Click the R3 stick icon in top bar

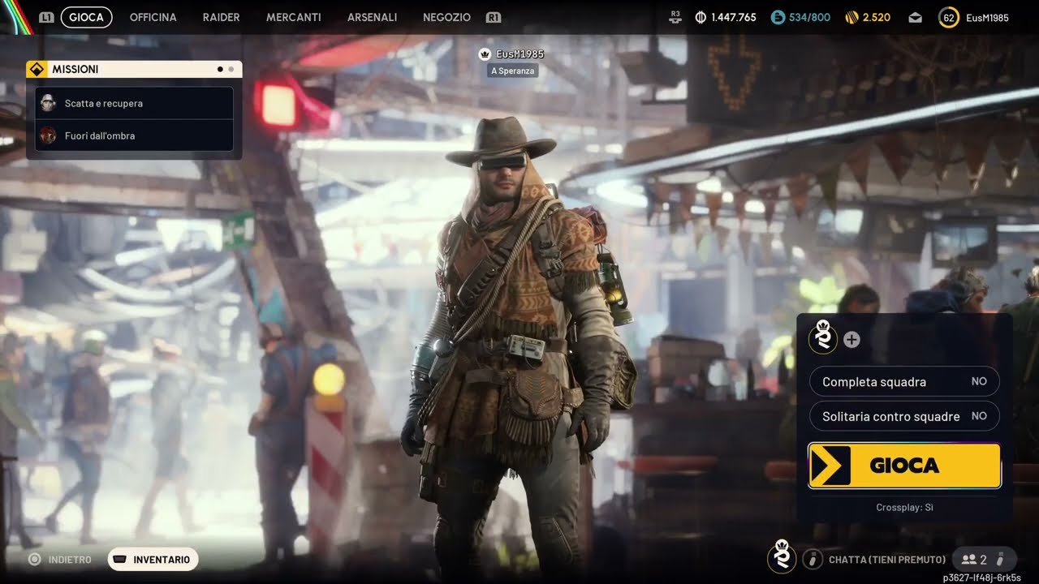675,16
